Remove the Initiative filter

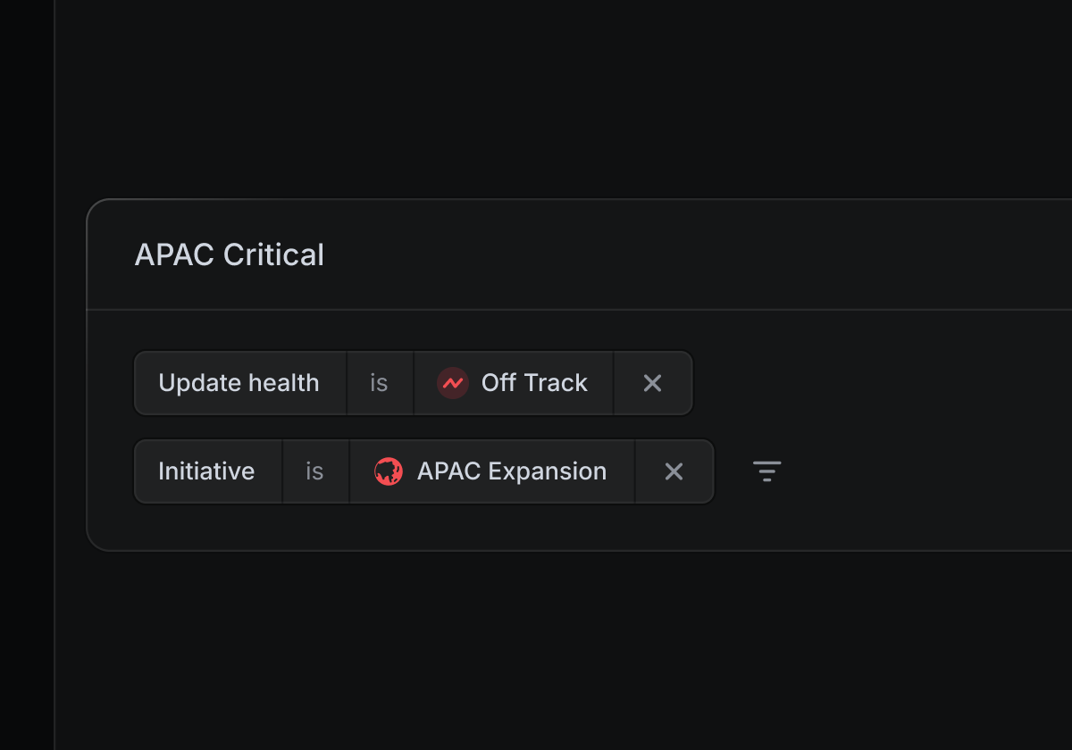[674, 471]
